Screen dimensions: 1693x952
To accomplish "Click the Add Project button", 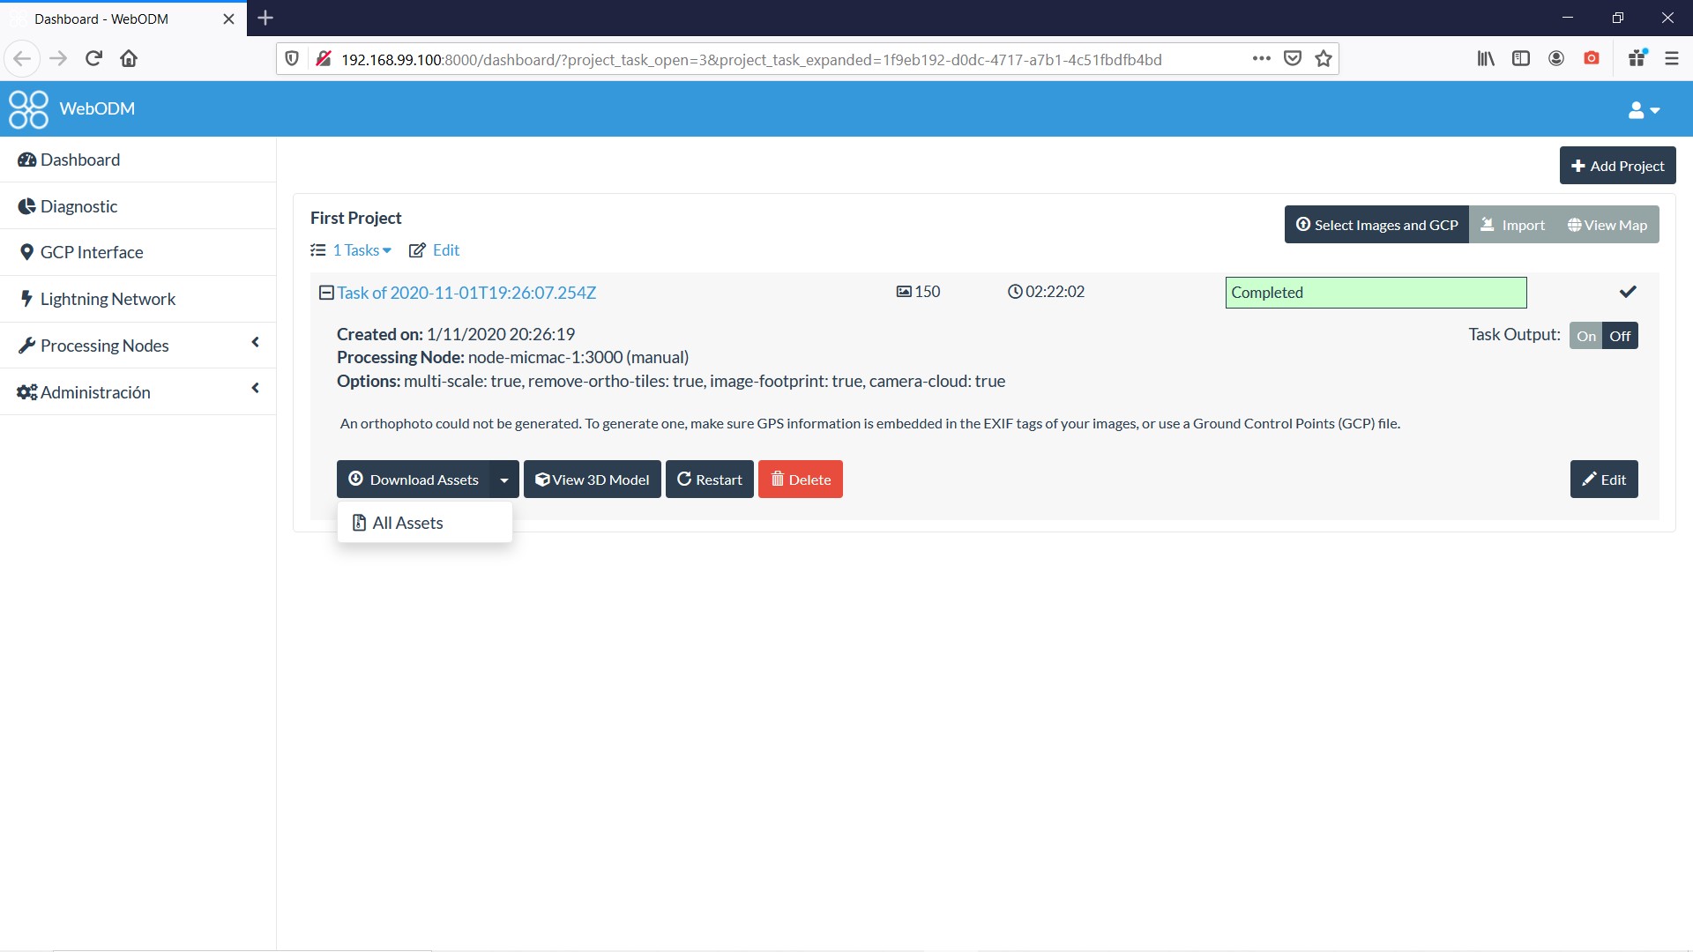I will click(x=1617, y=165).
